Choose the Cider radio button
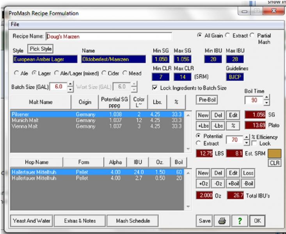The image size is (286, 234). 104,73
